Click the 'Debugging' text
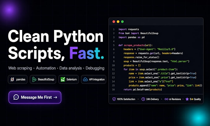Viewport: 210px width, 126px height. point(95,68)
